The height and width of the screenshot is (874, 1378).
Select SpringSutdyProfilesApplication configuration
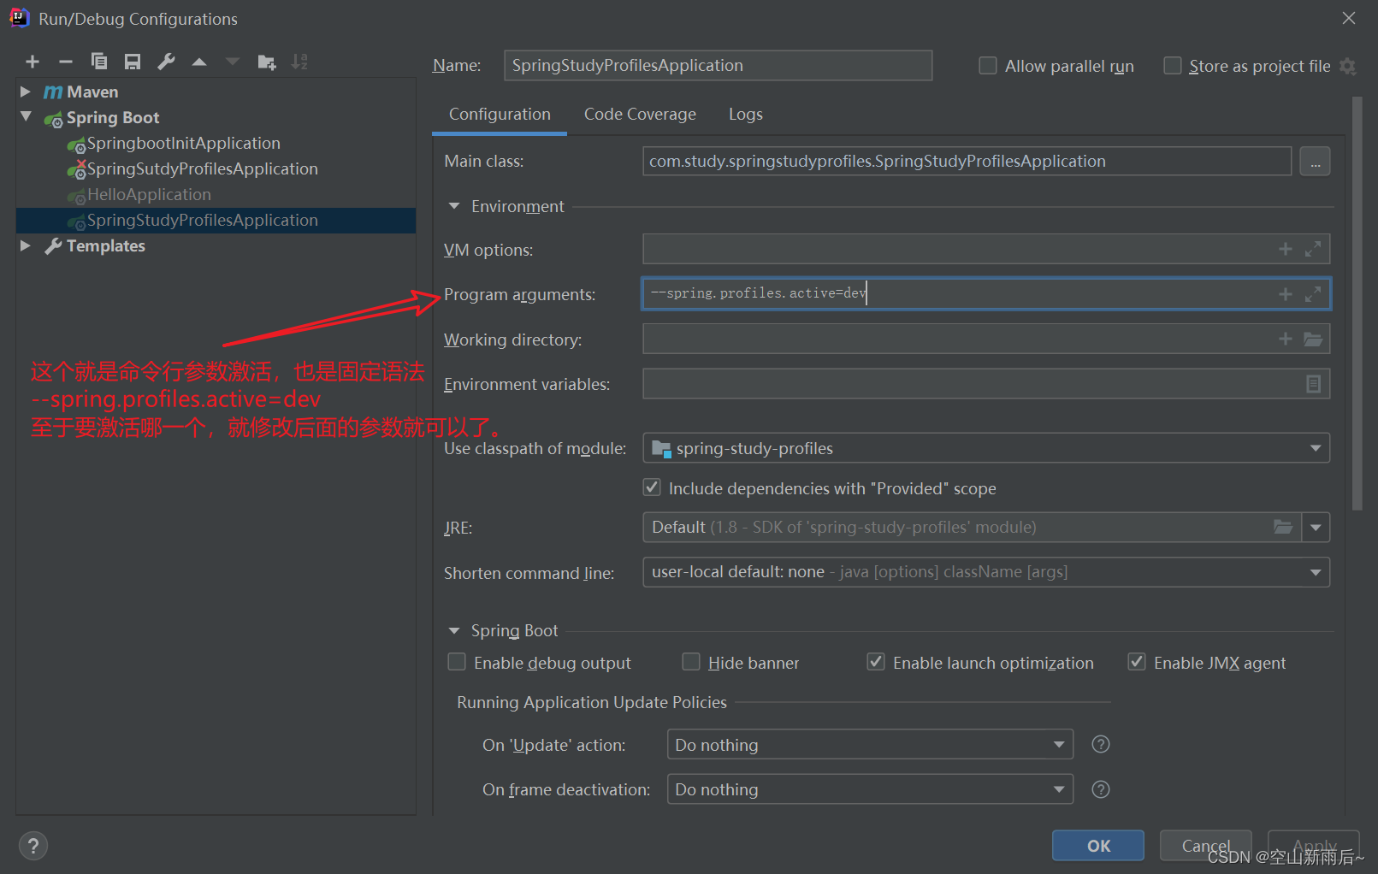202,168
